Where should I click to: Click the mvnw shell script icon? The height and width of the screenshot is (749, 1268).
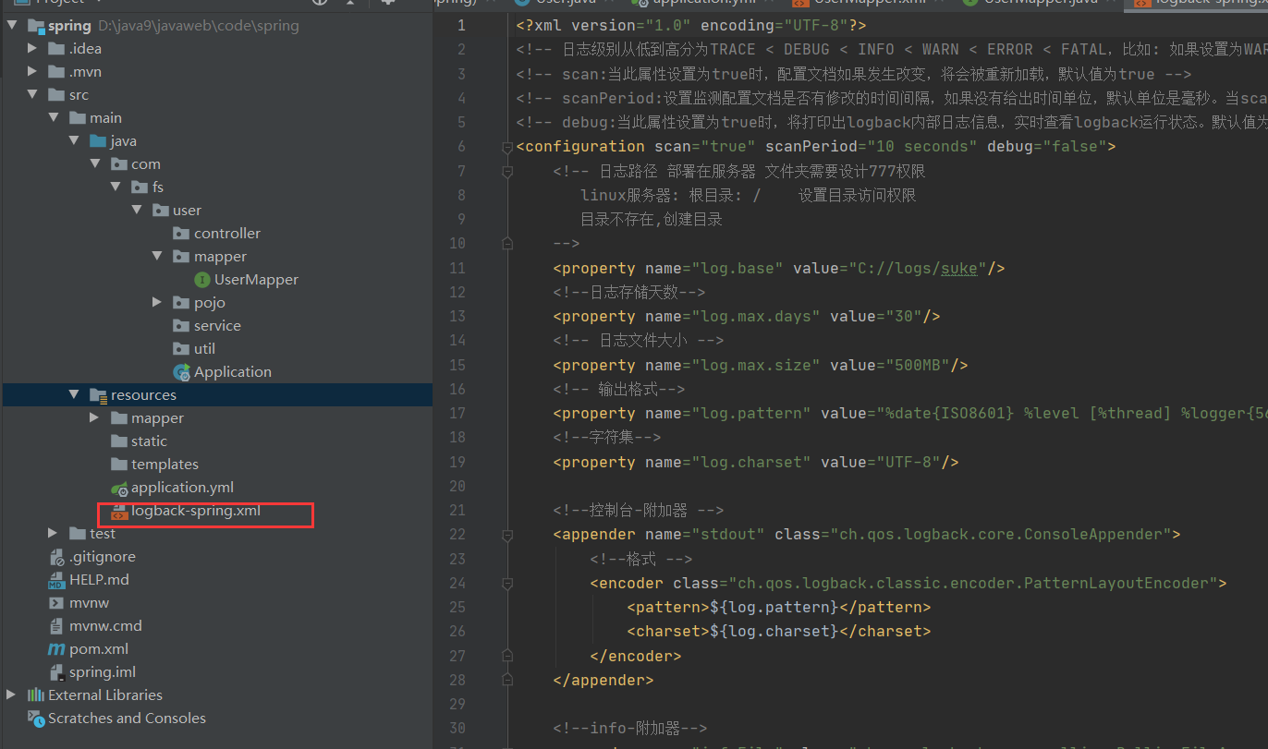coord(56,603)
